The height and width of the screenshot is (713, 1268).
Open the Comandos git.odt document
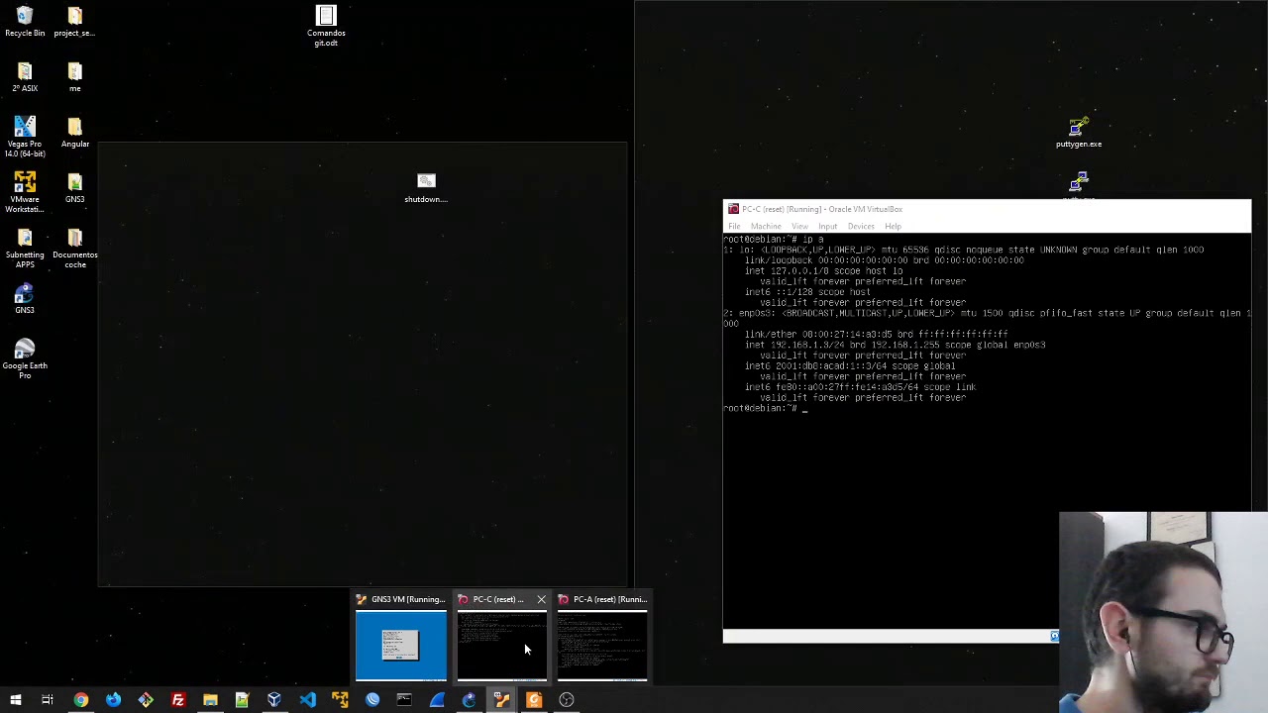(326, 26)
